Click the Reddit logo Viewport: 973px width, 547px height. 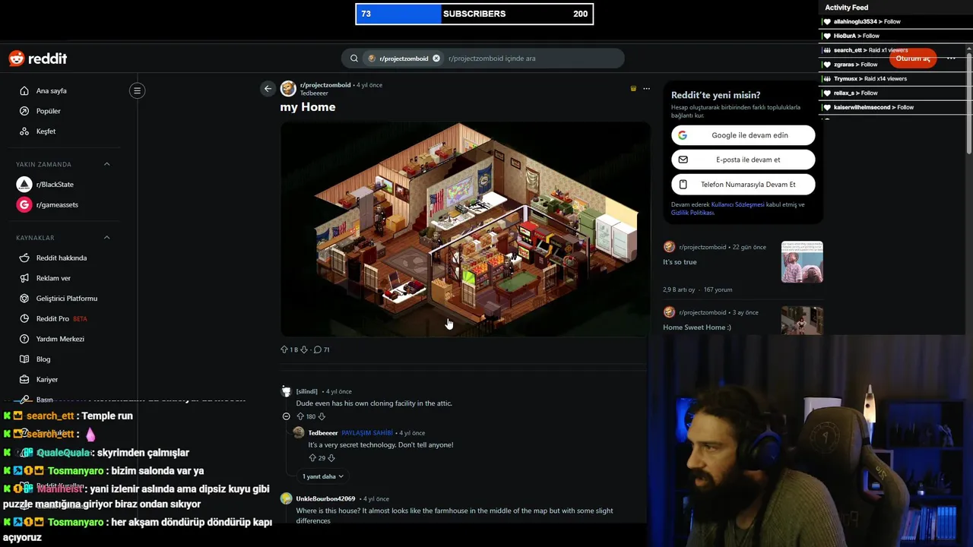[37, 58]
